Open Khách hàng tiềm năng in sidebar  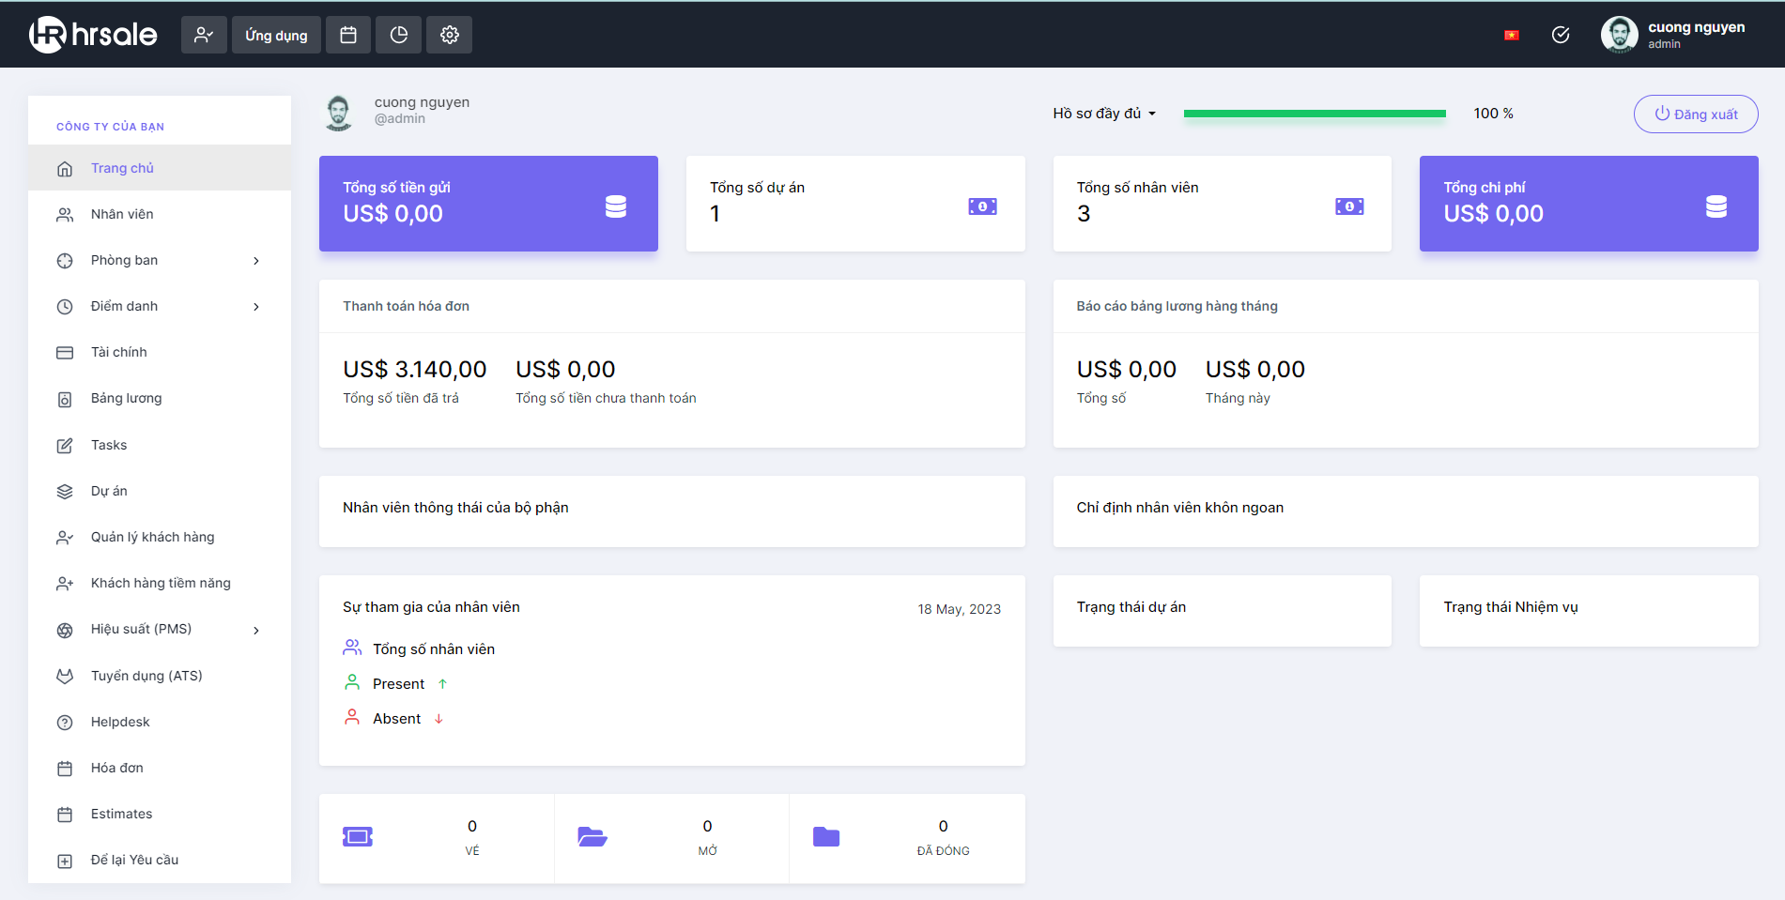[x=160, y=583]
